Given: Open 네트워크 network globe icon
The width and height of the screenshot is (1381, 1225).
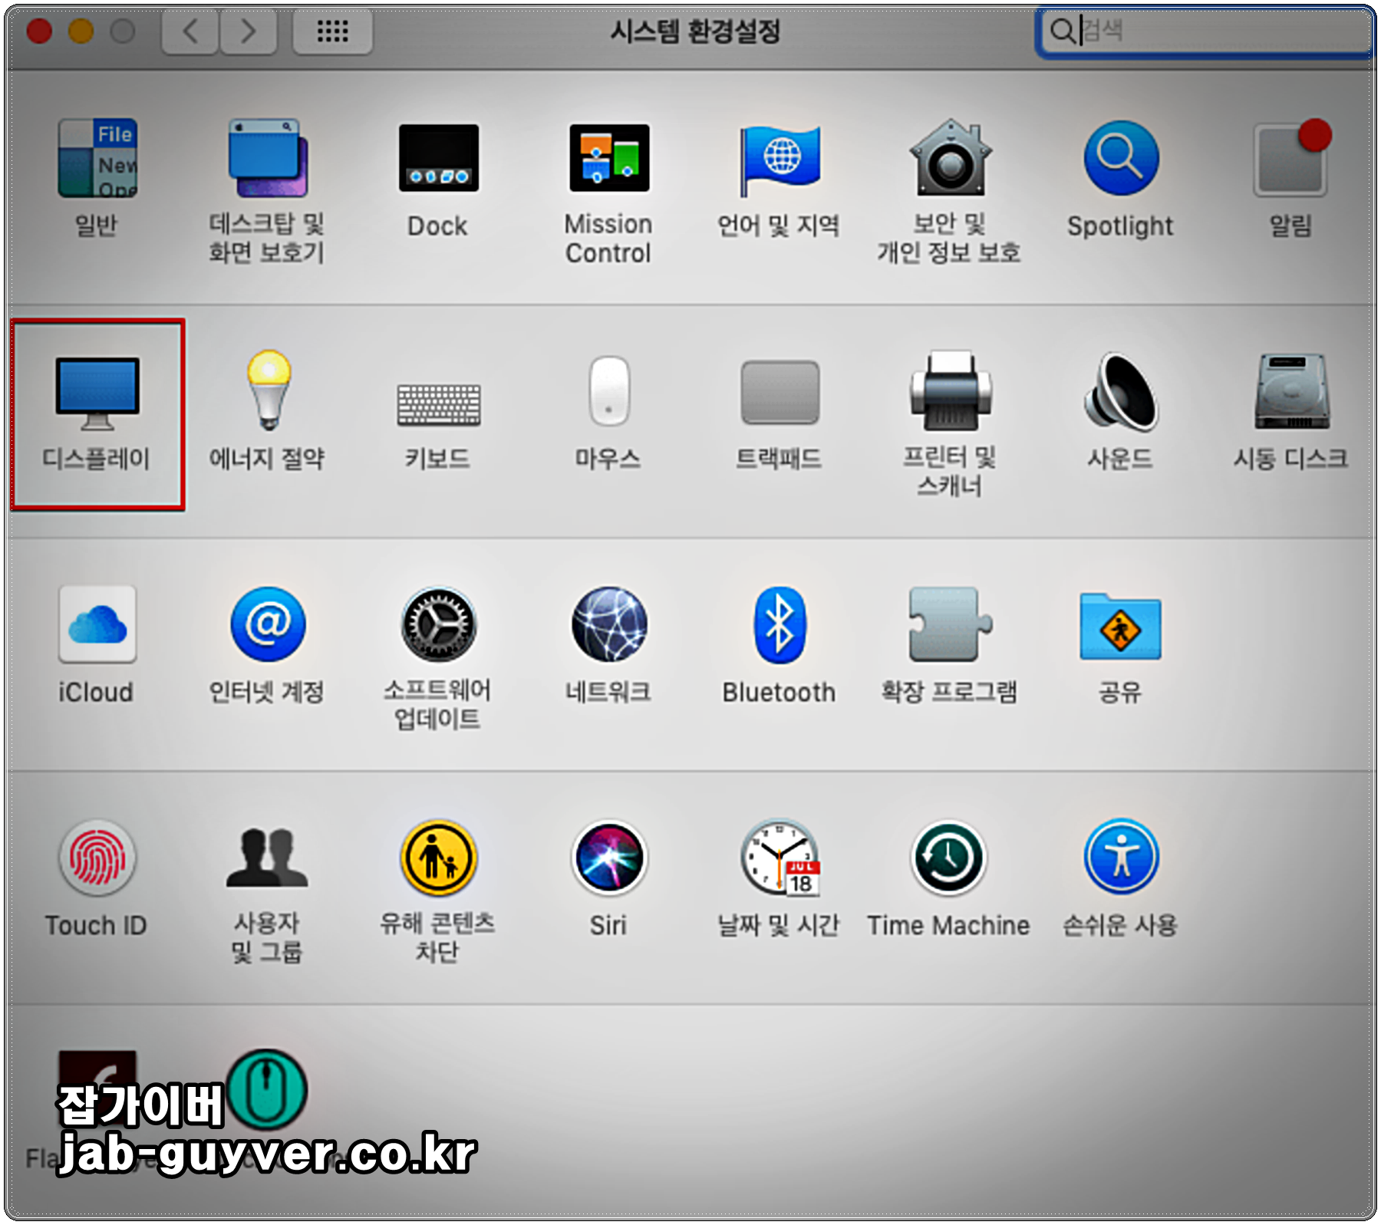Looking at the screenshot, I should click(609, 624).
